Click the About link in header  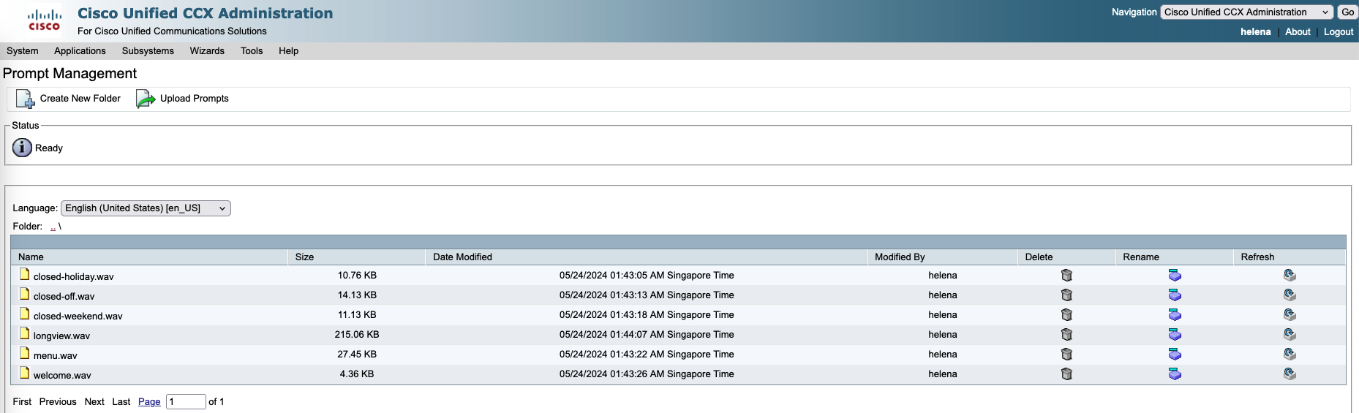coord(1298,32)
